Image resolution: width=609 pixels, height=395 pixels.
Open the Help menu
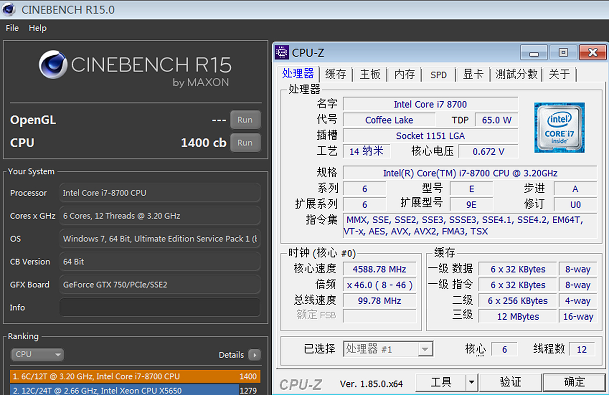click(x=37, y=28)
